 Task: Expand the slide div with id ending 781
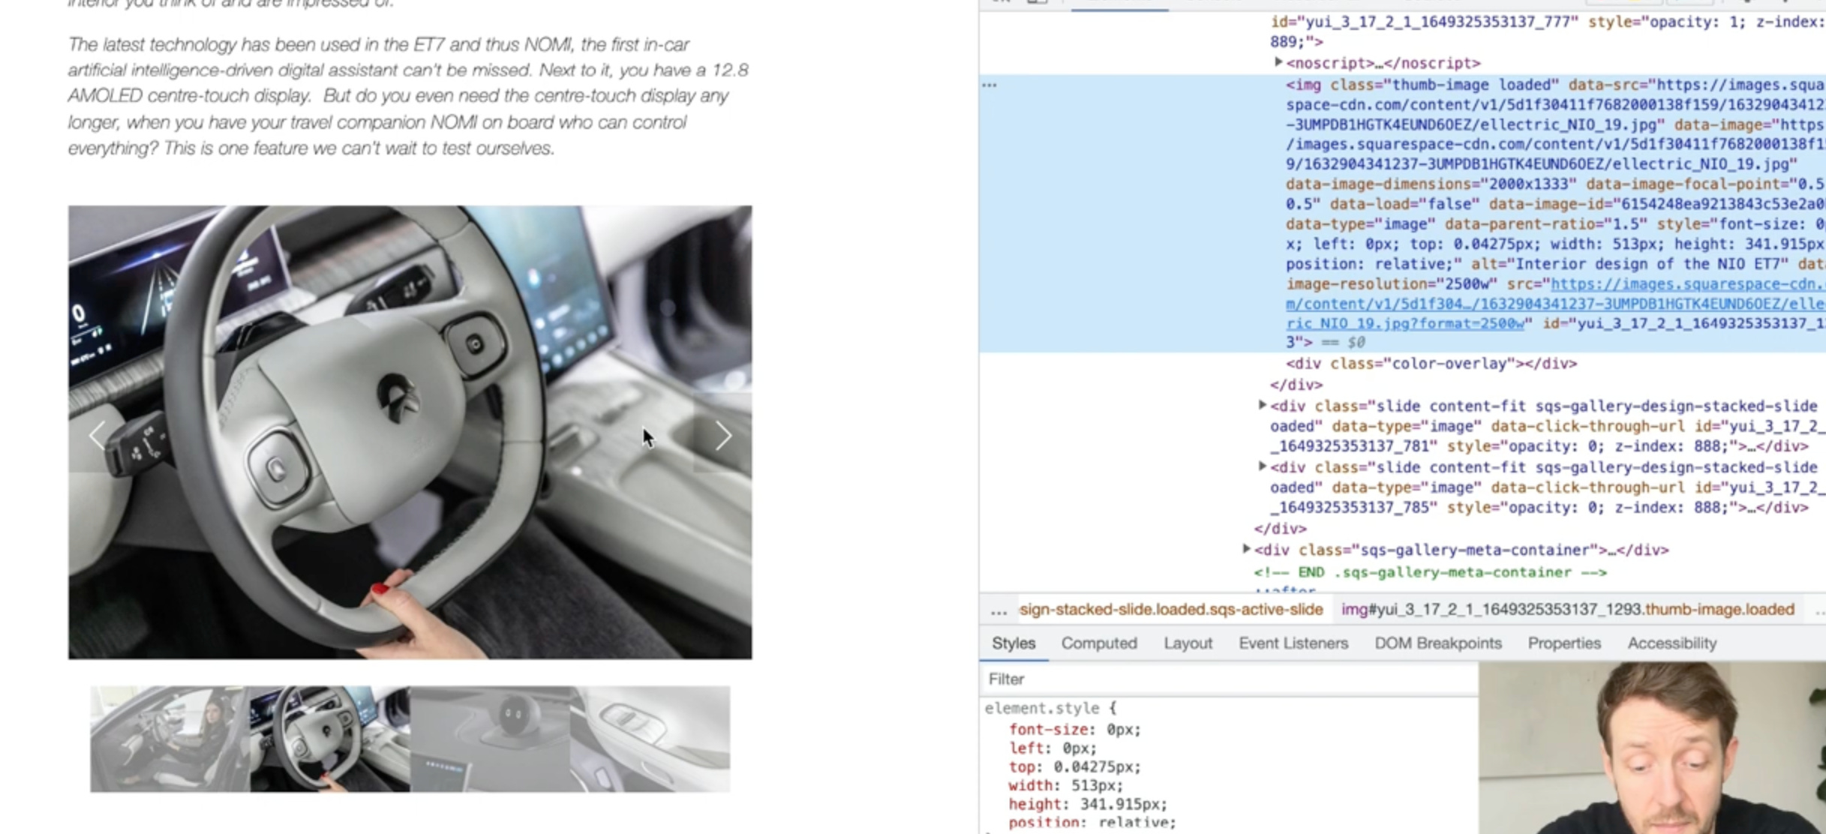pyautogui.click(x=1262, y=405)
